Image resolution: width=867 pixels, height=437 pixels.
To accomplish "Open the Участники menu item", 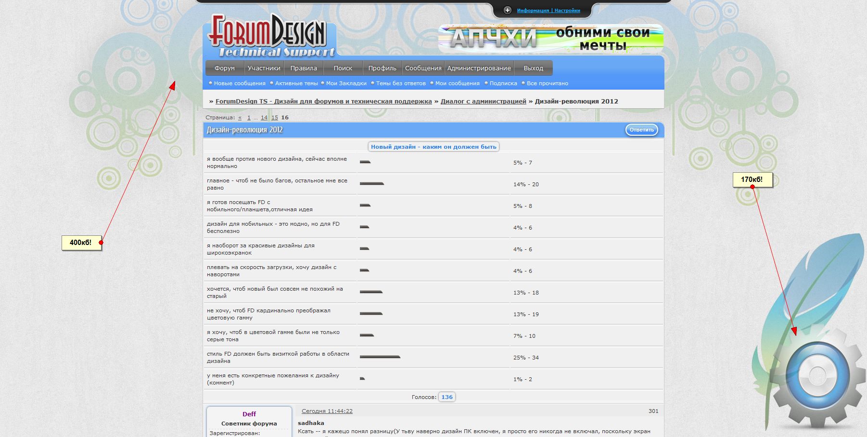I will (x=264, y=68).
